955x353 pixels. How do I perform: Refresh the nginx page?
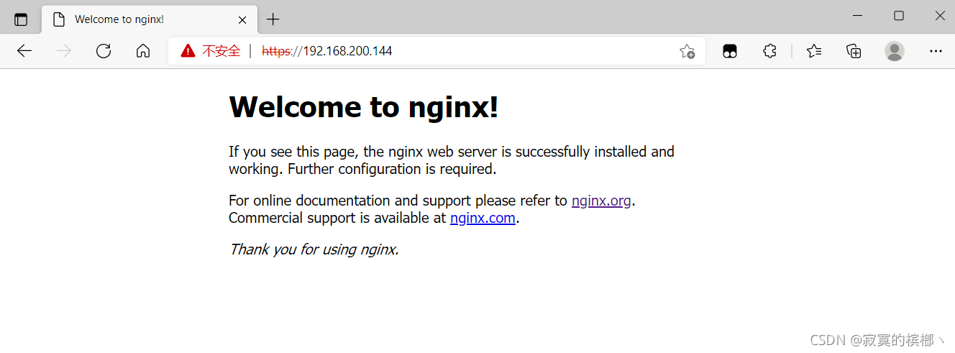[104, 51]
